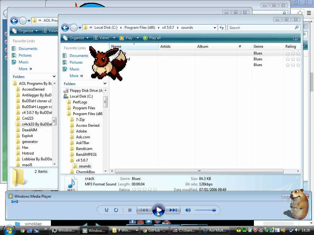Refresh the sounds folder address bar
This screenshot has width=314, height=235.
[222, 28]
